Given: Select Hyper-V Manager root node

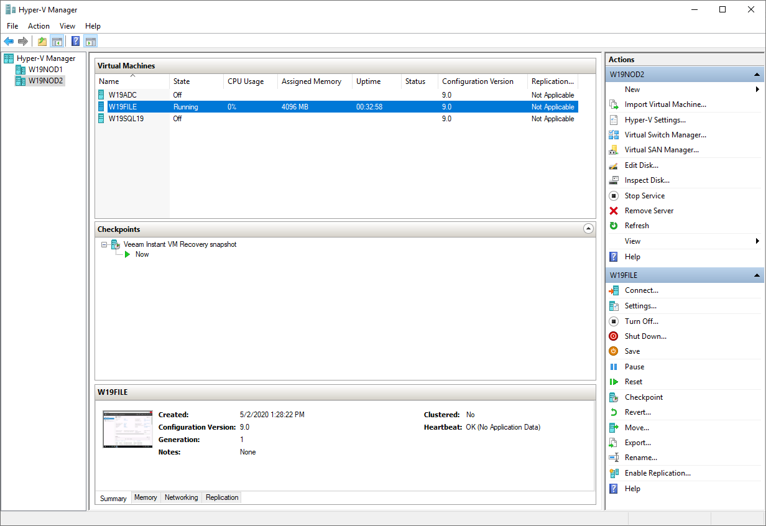Looking at the screenshot, I should tap(46, 58).
